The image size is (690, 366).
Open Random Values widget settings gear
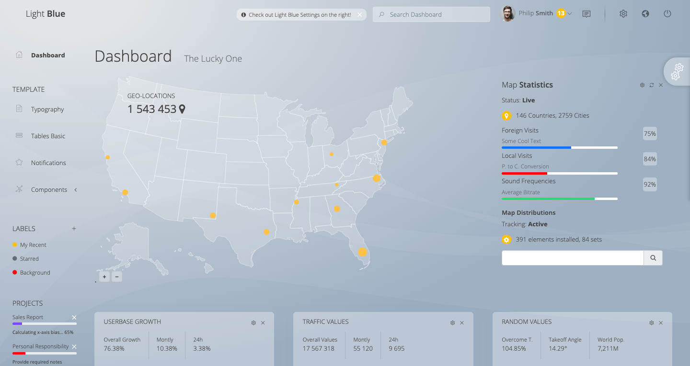[x=652, y=323]
